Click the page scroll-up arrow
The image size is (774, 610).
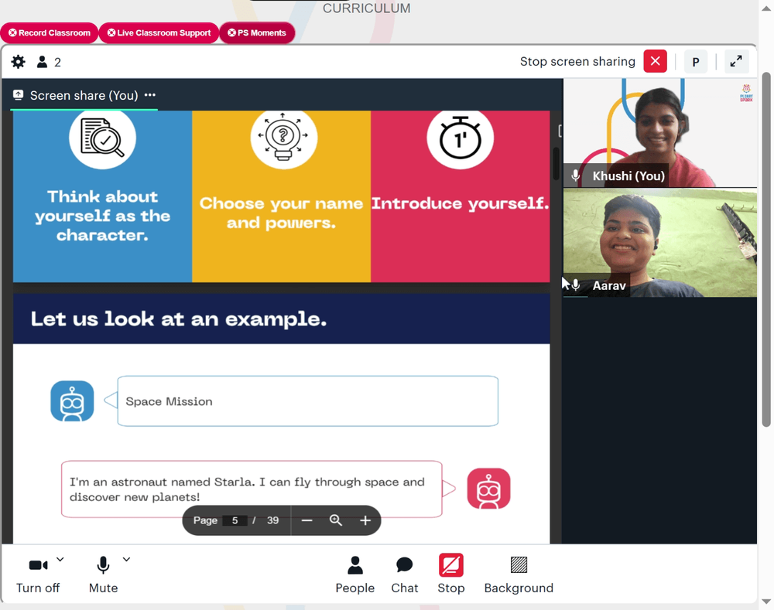pos(766,9)
